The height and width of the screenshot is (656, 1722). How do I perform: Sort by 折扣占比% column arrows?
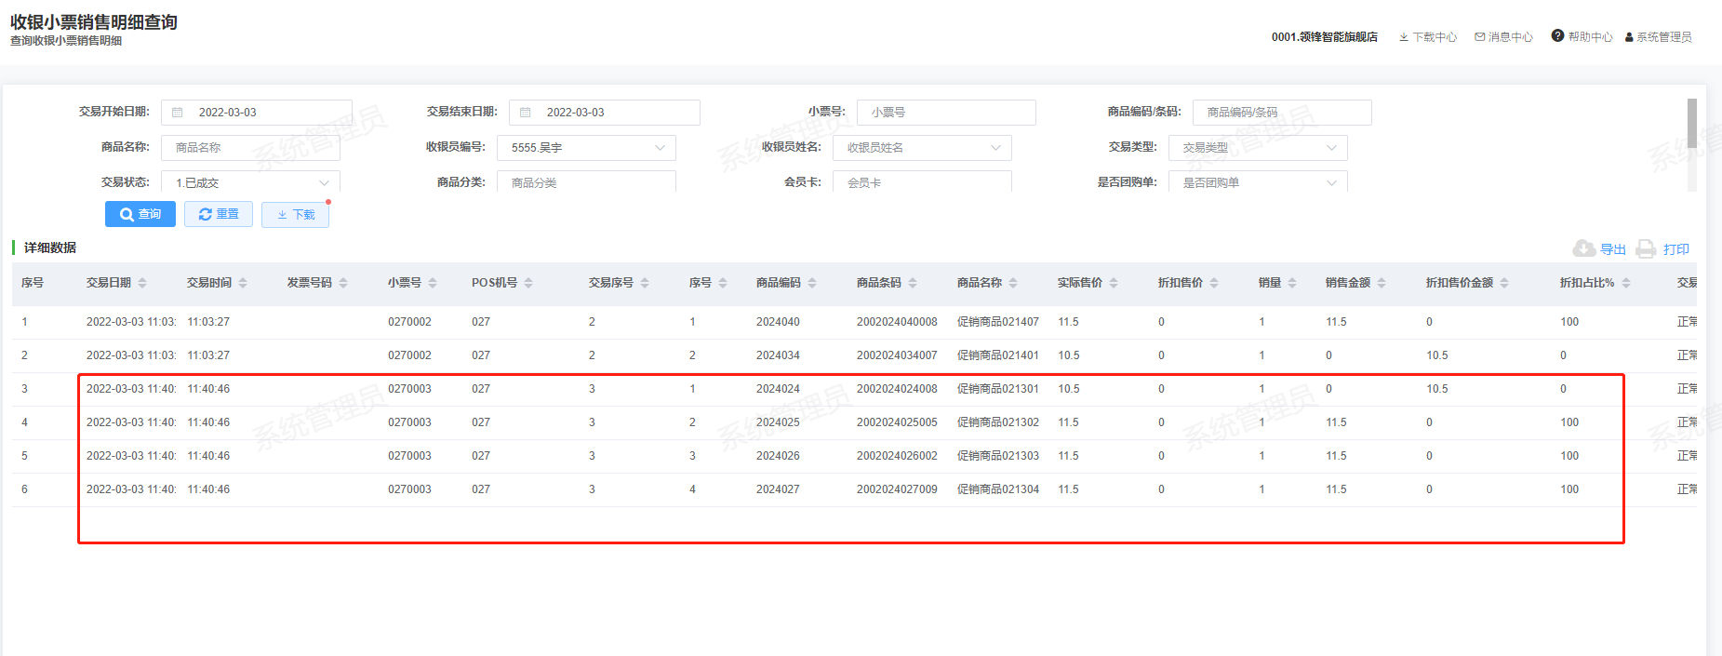(1626, 283)
